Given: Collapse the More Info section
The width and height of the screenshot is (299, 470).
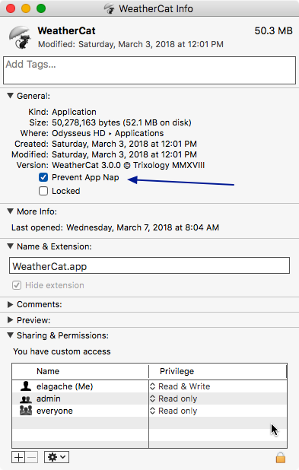Looking at the screenshot, I should click(x=10, y=211).
